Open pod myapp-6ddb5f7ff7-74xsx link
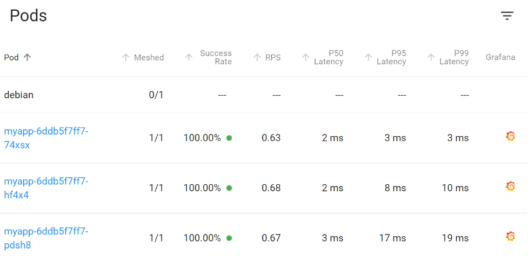The height and width of the screenshot is (261, 528). [46, 138]
